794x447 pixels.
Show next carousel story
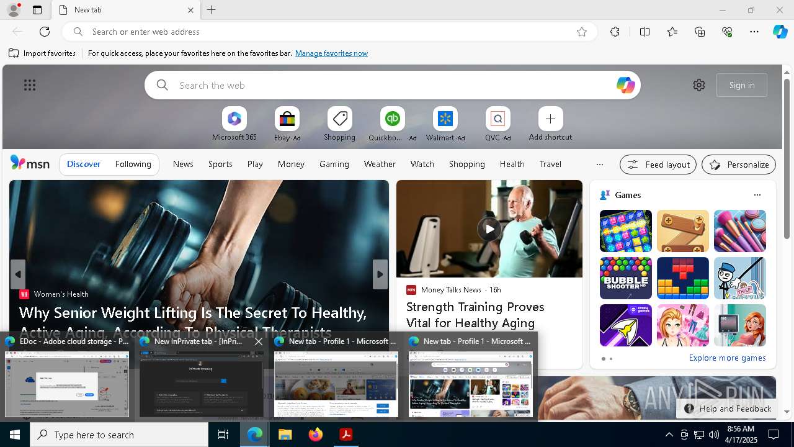click(x=380, y=274)
